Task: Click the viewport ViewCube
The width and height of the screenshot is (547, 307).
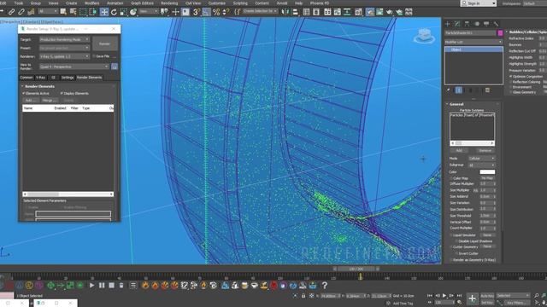Action: click(x=424, y=36)
